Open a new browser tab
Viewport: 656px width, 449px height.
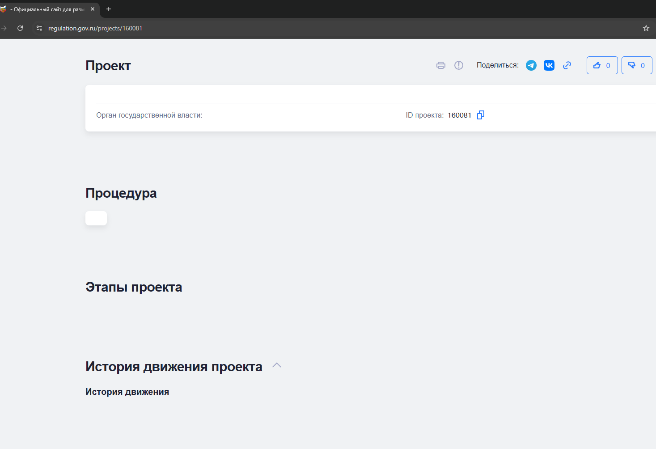tap(109, 9)
